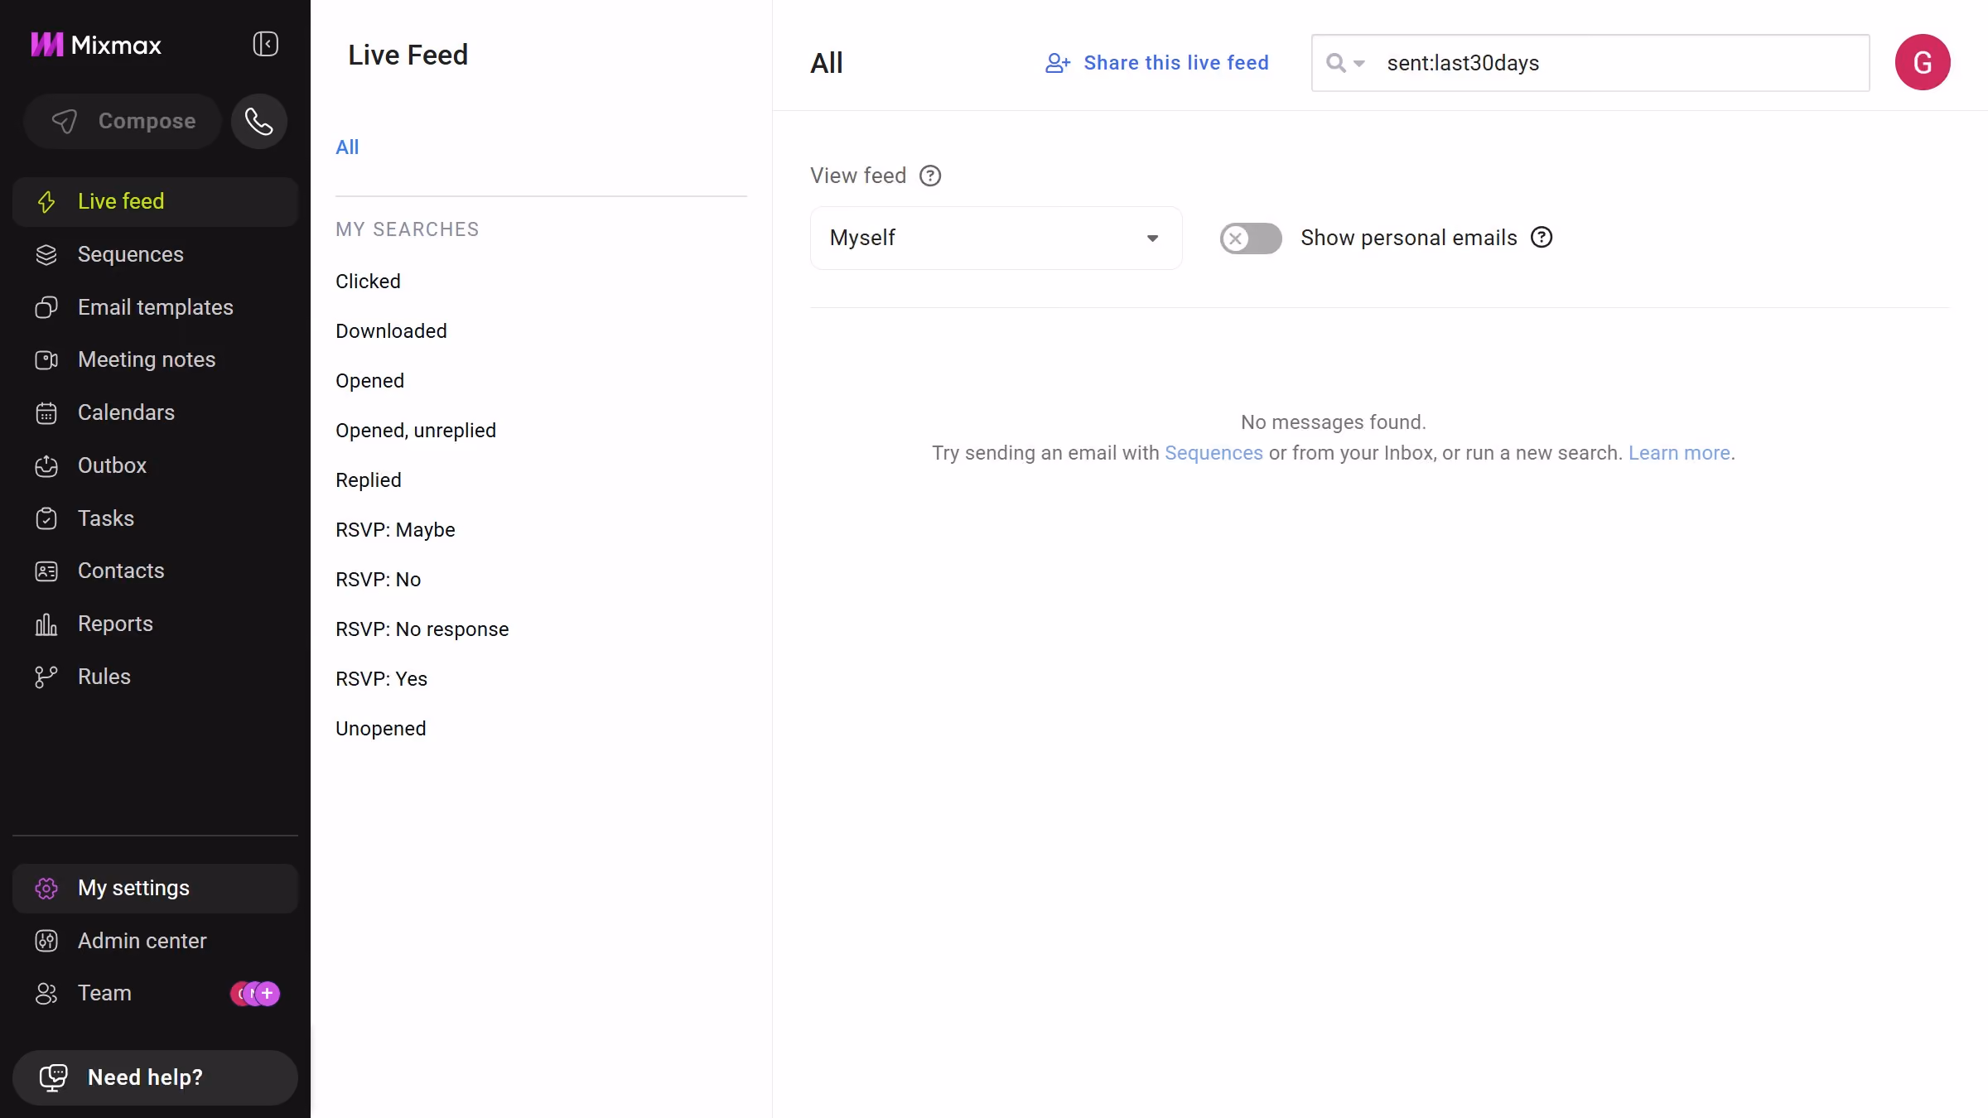Open Calendars from the sidebar
The width and height of the screenshot is (1988, 1118).
coord(155,413)
